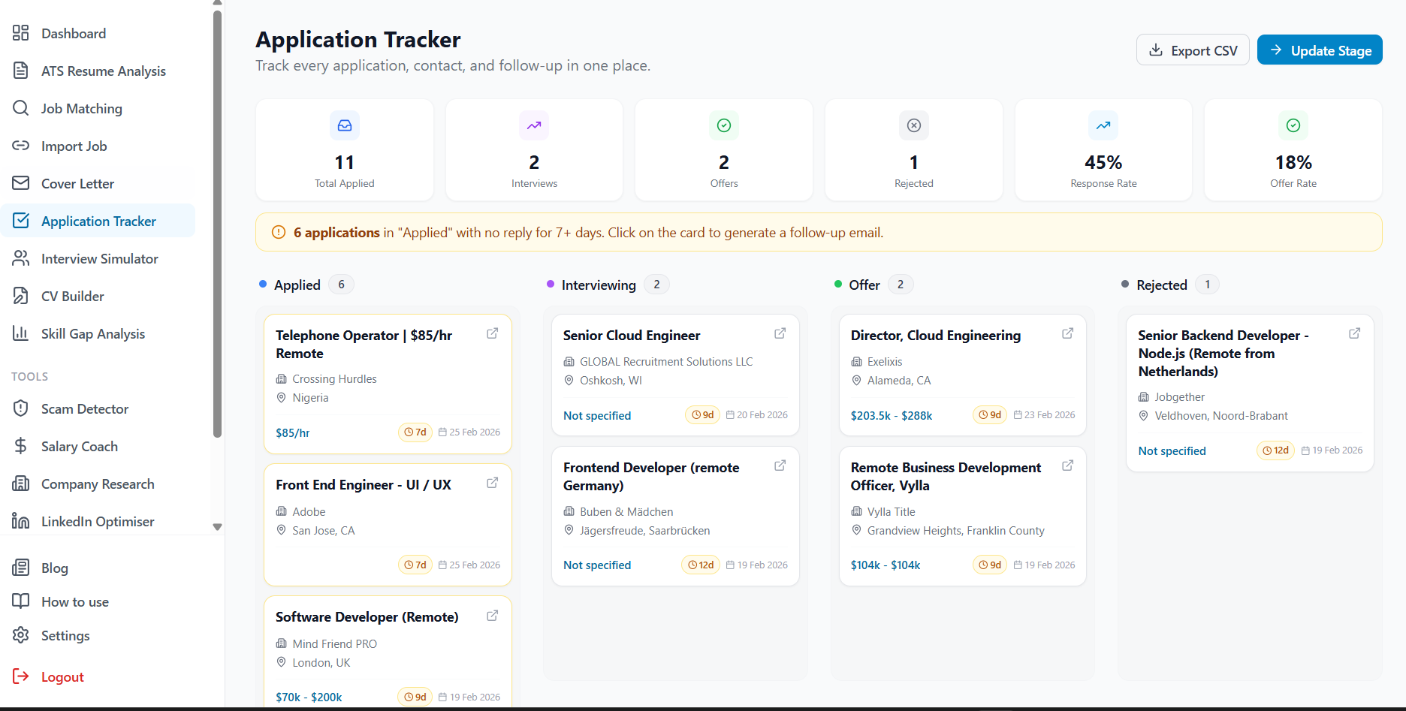Open the Front End Engineer - UI / UX title

click(364, 485)
